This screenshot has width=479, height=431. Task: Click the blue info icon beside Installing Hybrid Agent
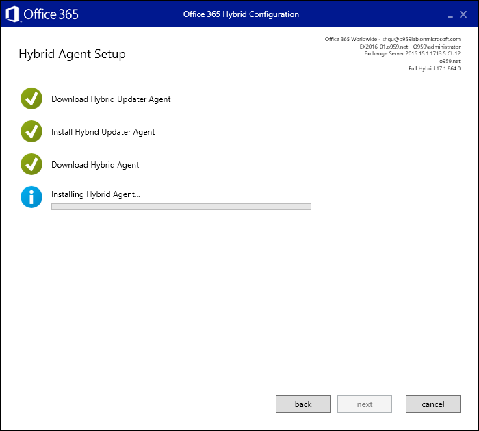pos(31,197)
